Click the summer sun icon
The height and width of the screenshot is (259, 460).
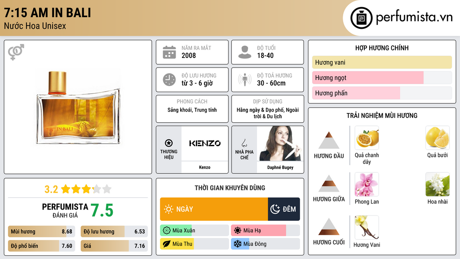tap(238, 231)
